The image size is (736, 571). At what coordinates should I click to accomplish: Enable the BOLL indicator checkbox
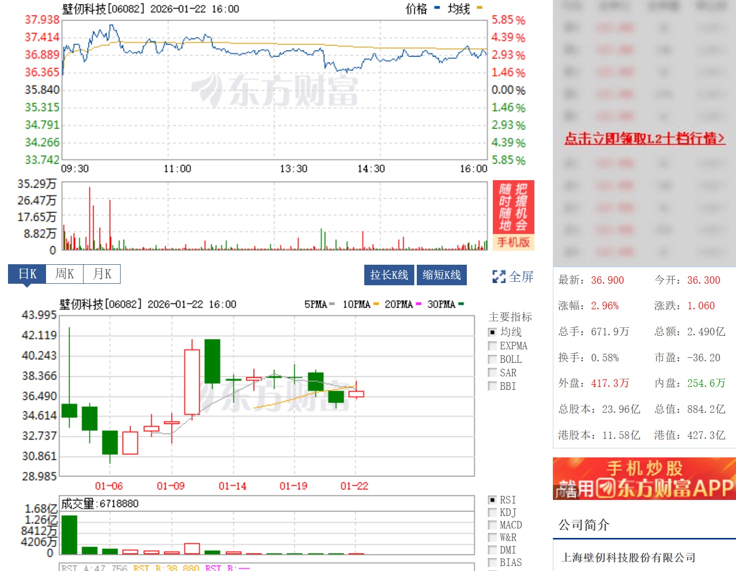pos(492,359)
